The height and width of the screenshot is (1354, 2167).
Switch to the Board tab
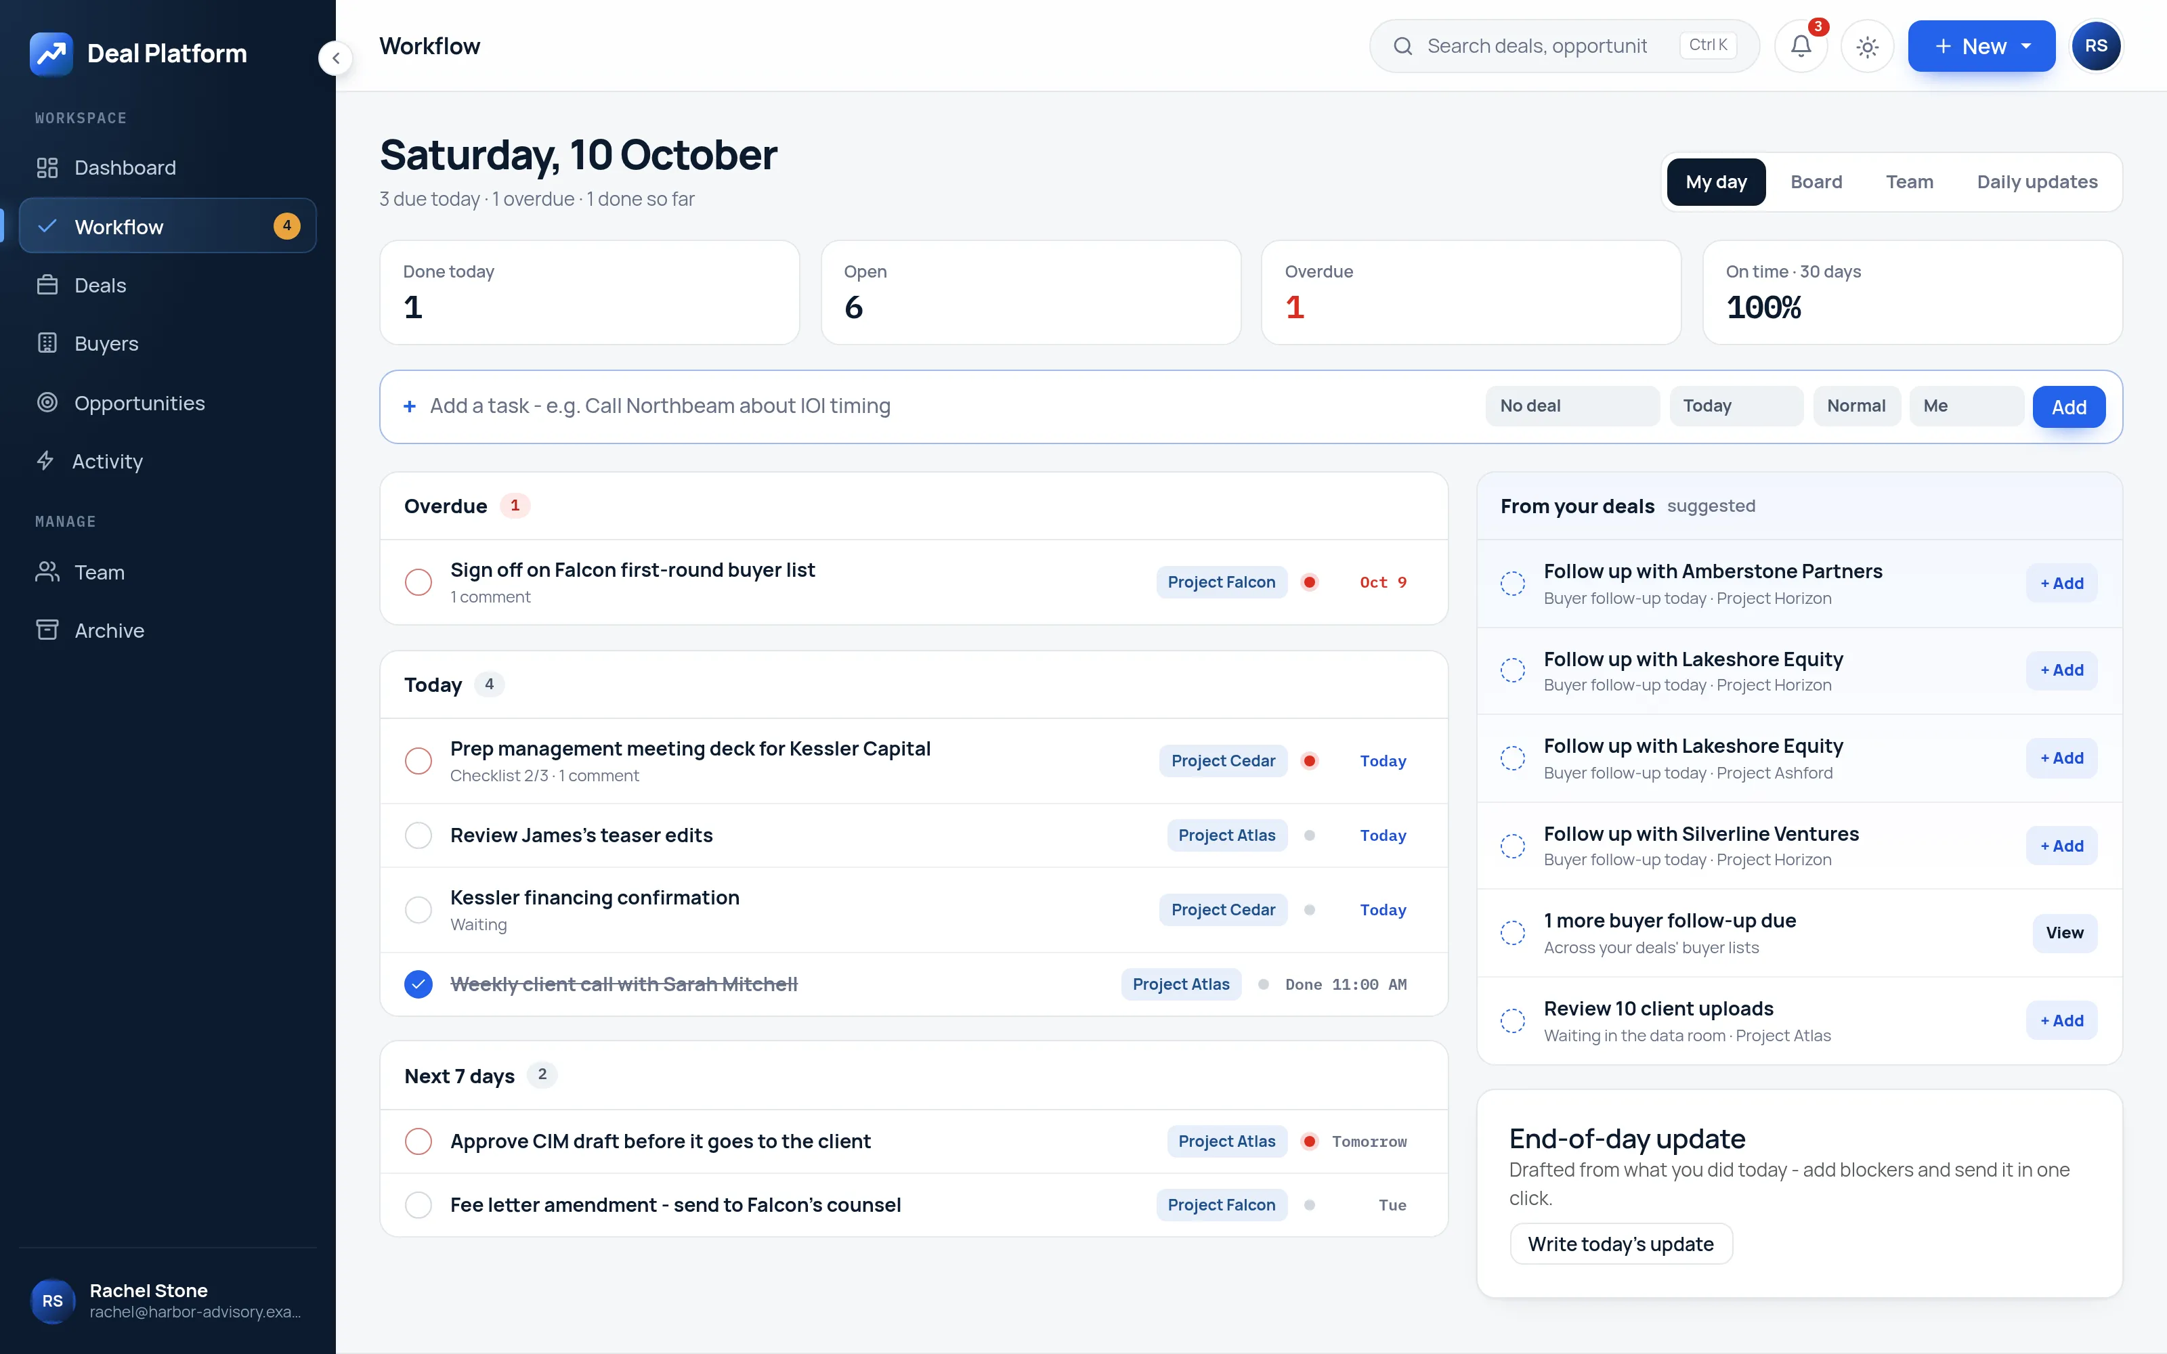pyautogui.click(x=1816, y=182)
